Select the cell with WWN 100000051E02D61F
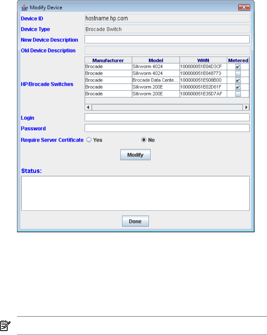 (203, 87)
